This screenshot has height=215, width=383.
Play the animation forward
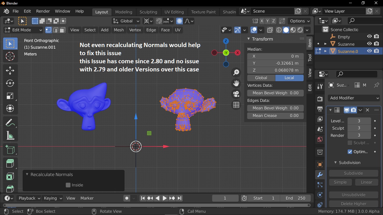(x=165, y=198)
